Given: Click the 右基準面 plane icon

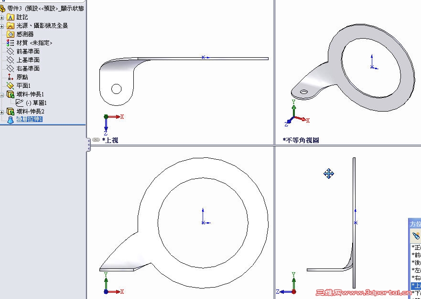Looking at the screenshot, I should (10, 69).
